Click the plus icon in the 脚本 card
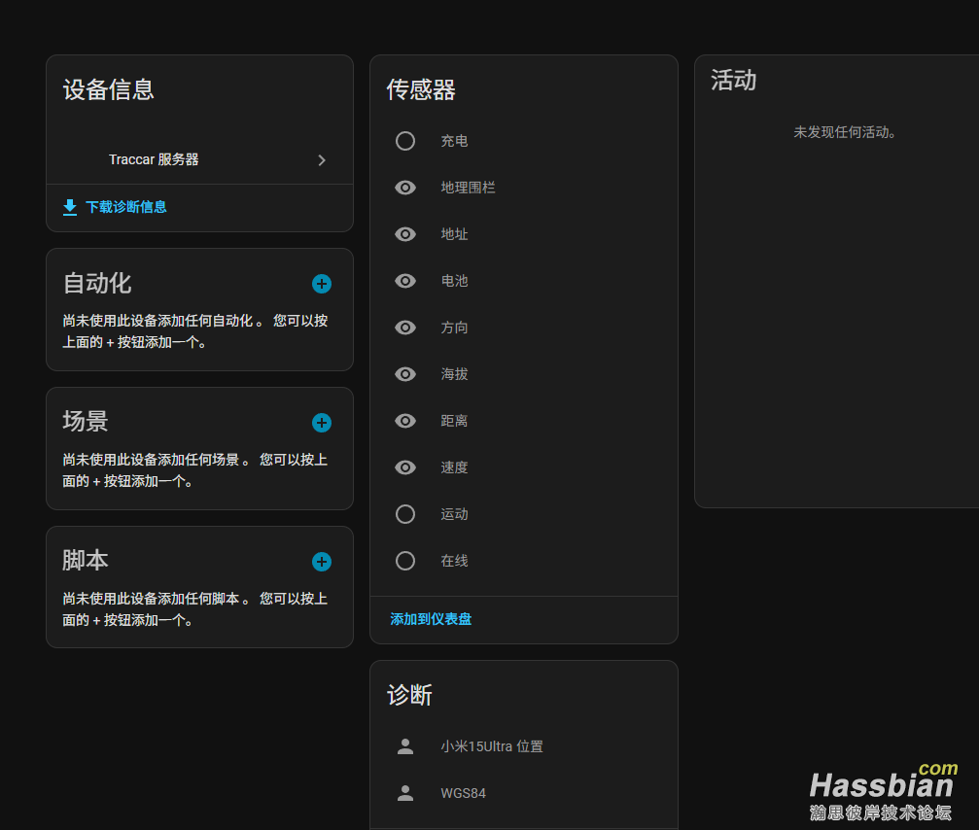The width and height of the screenshot is (979, 830). click(x=321, y=561)
